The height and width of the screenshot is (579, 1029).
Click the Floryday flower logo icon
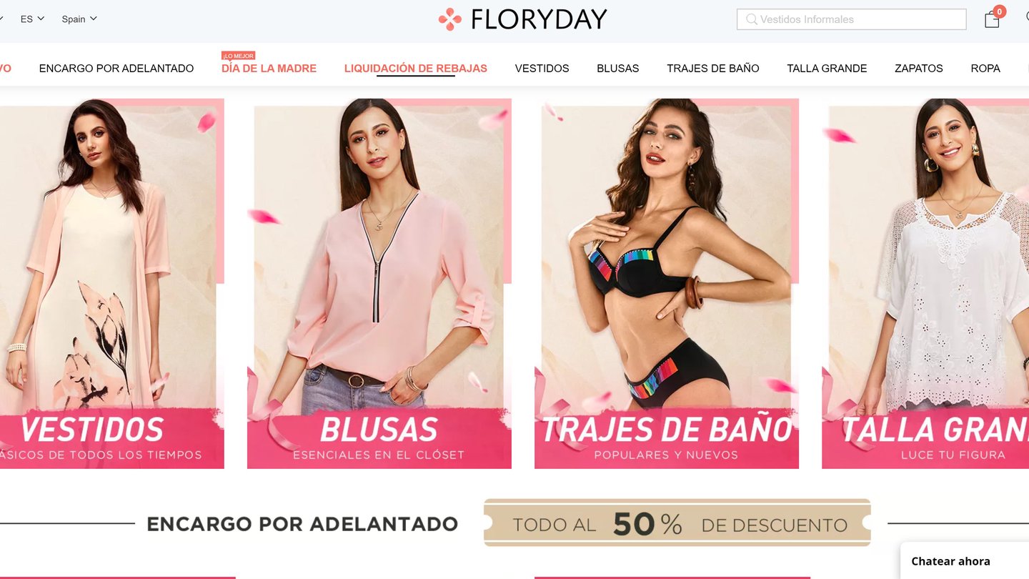(x=449, y=19)
